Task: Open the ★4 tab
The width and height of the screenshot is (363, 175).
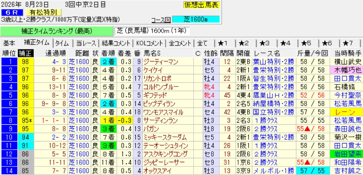Action: click(285, 43)
